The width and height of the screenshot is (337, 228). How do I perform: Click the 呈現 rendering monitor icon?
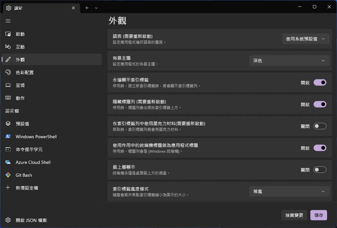point(8,85)
